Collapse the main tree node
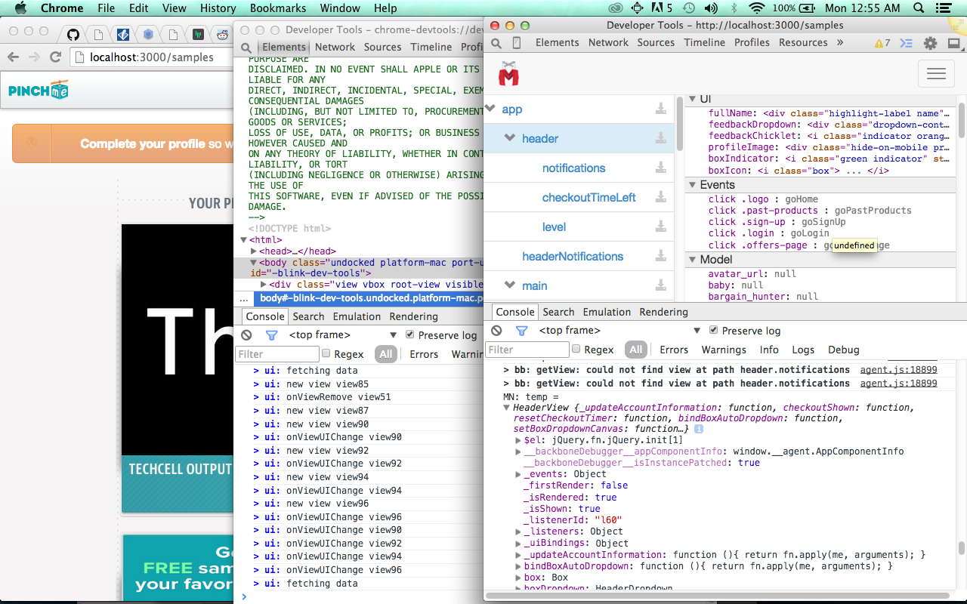 click(509, 285)
